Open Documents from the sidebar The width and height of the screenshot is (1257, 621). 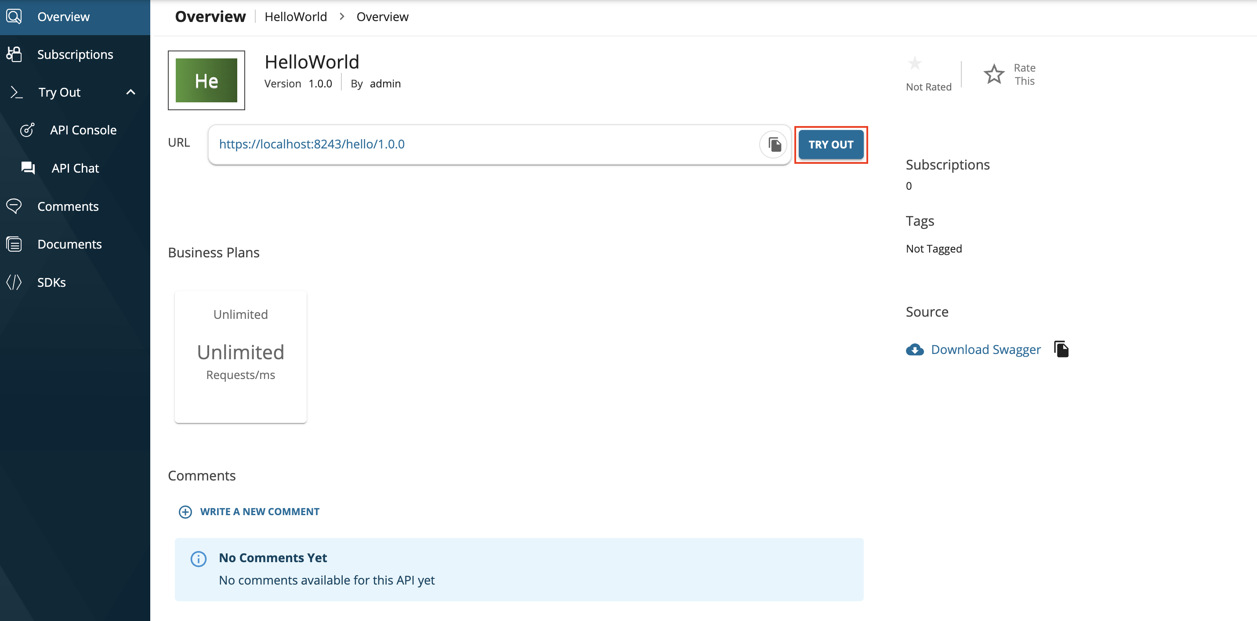pos(69,244)
